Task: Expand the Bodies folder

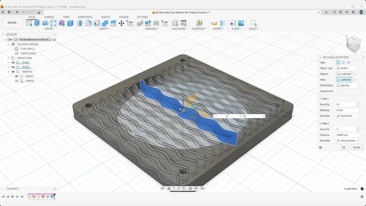Action: click(8, 67)
